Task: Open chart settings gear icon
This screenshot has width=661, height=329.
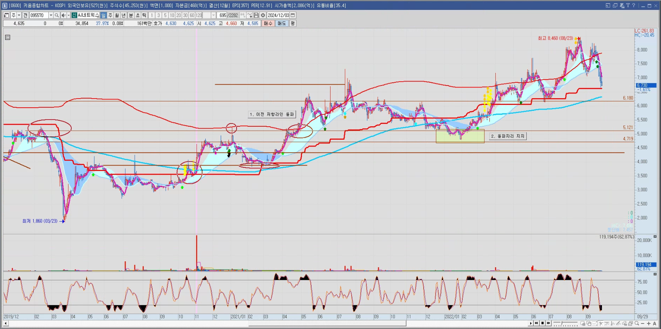Action: pyautogui.click(x=263, y=15)
